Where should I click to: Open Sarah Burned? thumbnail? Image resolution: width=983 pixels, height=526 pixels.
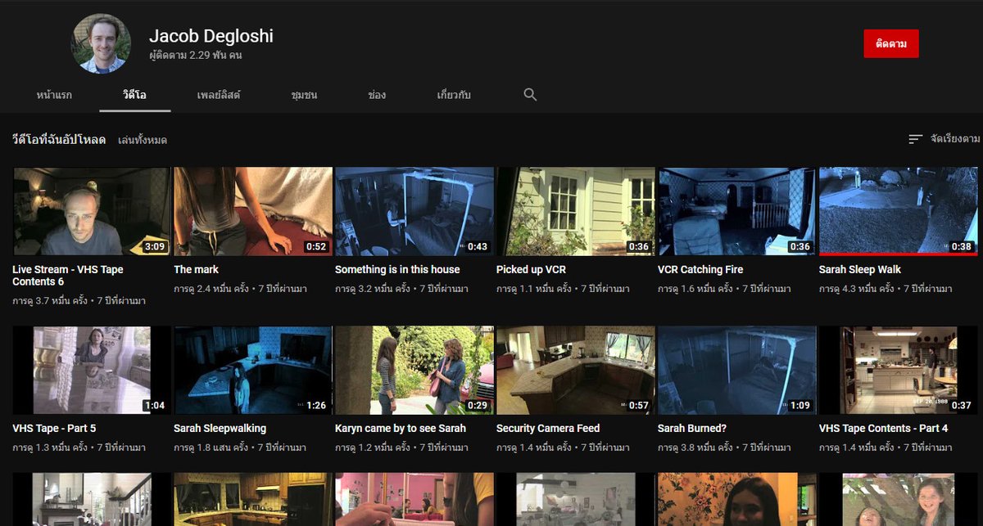point(737,371)
